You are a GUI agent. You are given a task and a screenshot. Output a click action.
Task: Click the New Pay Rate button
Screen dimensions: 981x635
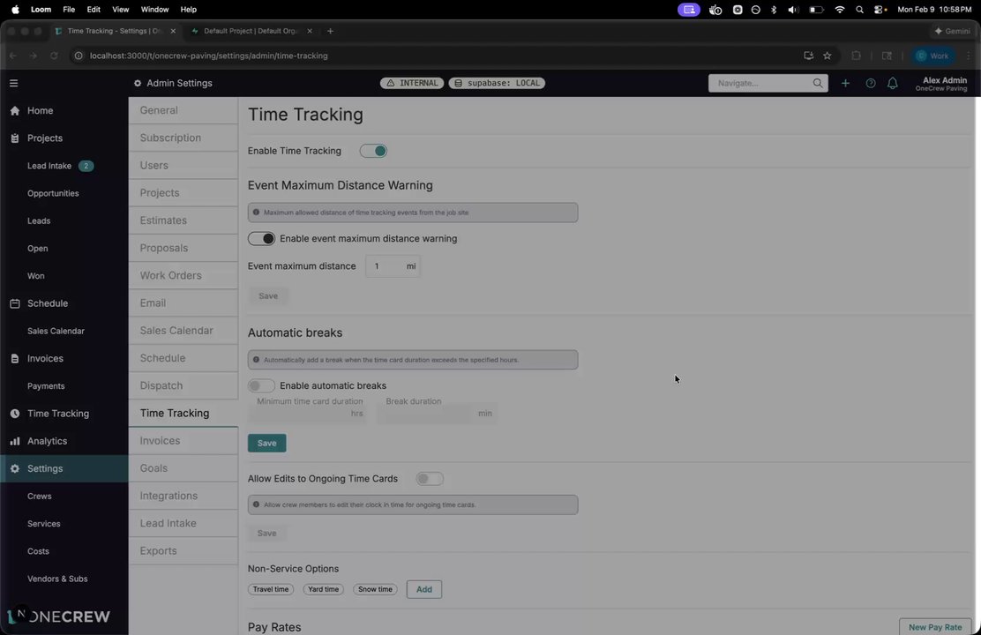[935, 627]
